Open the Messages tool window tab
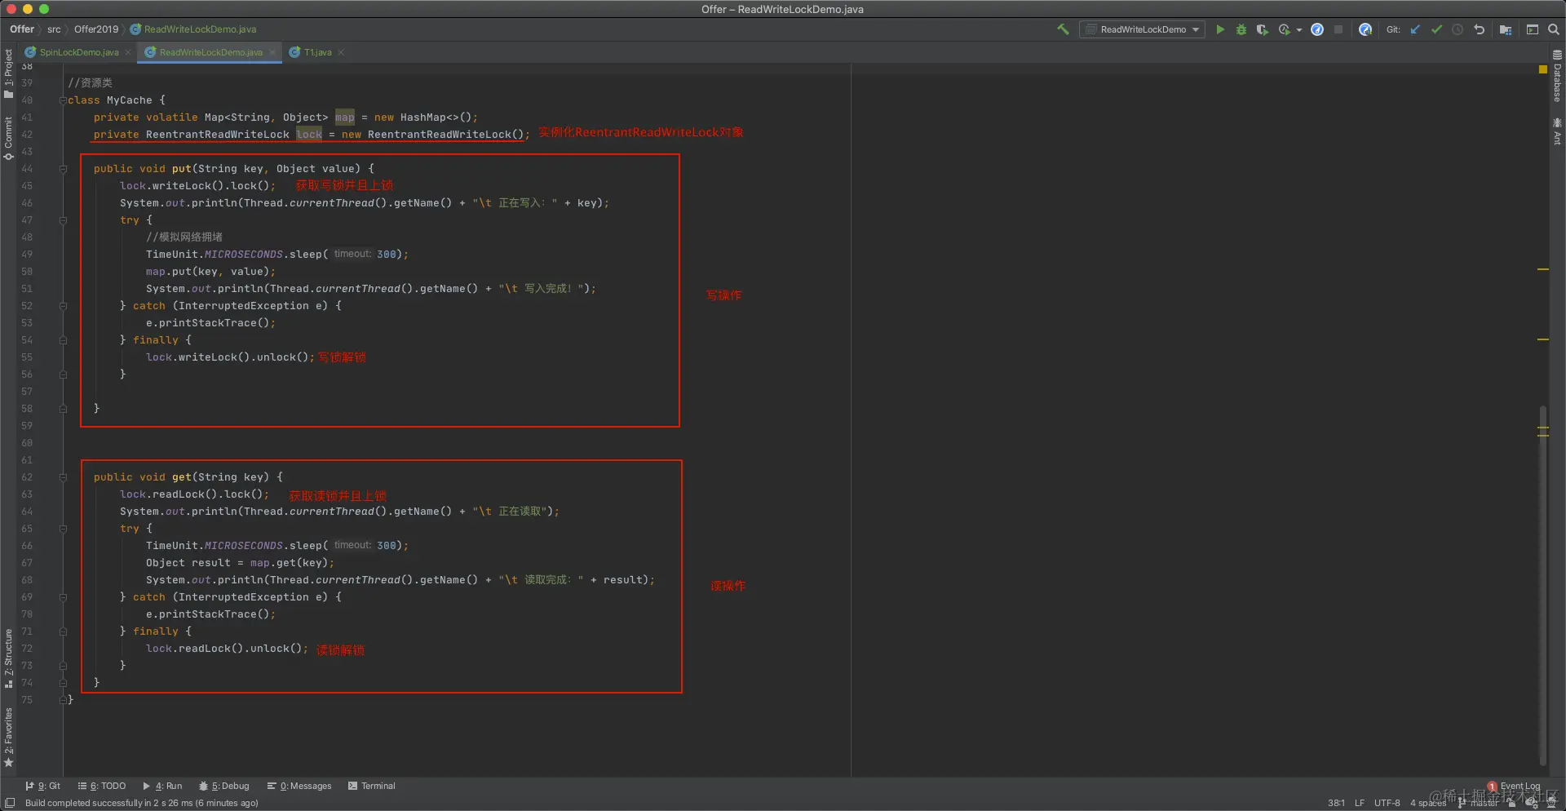Image resolution: width=1566 pixels, height=811 pixels. (299, 787)
